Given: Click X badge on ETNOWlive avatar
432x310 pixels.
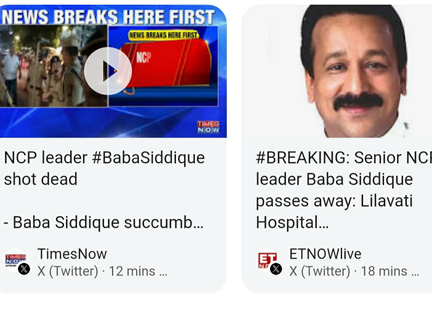Looking at the screenshot, I should click(x=276, y=269).
